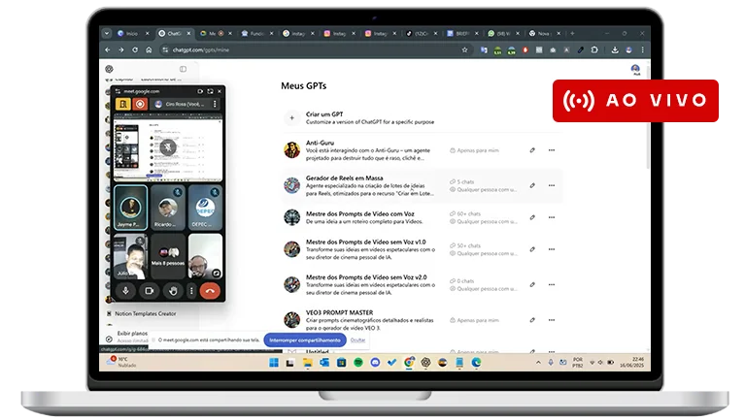Open ChatGPT profile avatar
Screen dimensions: 745x420
point(635,69)
